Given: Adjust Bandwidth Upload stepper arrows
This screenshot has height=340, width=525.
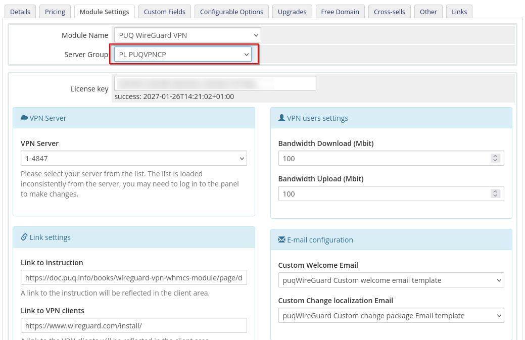Looking at the screenshot, I should 495,193.
